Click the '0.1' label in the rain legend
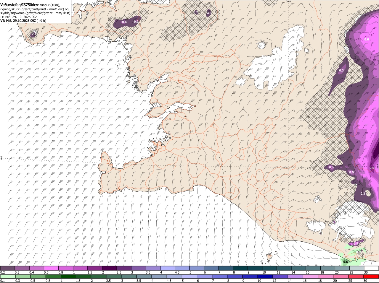 click(3, 281)
